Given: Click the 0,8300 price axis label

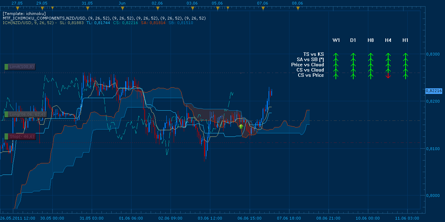Looking at the screenshot, I should [433, 54].
